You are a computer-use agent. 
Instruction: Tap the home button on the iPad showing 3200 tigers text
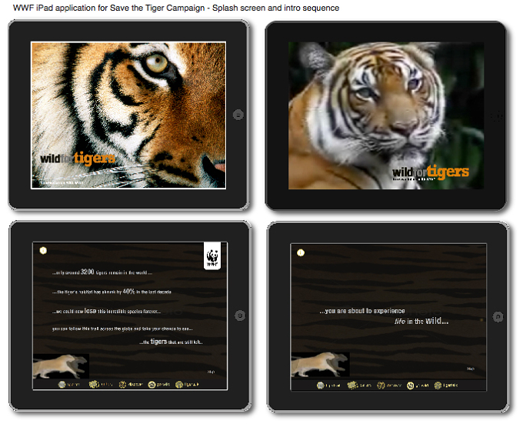pos(240,315)
